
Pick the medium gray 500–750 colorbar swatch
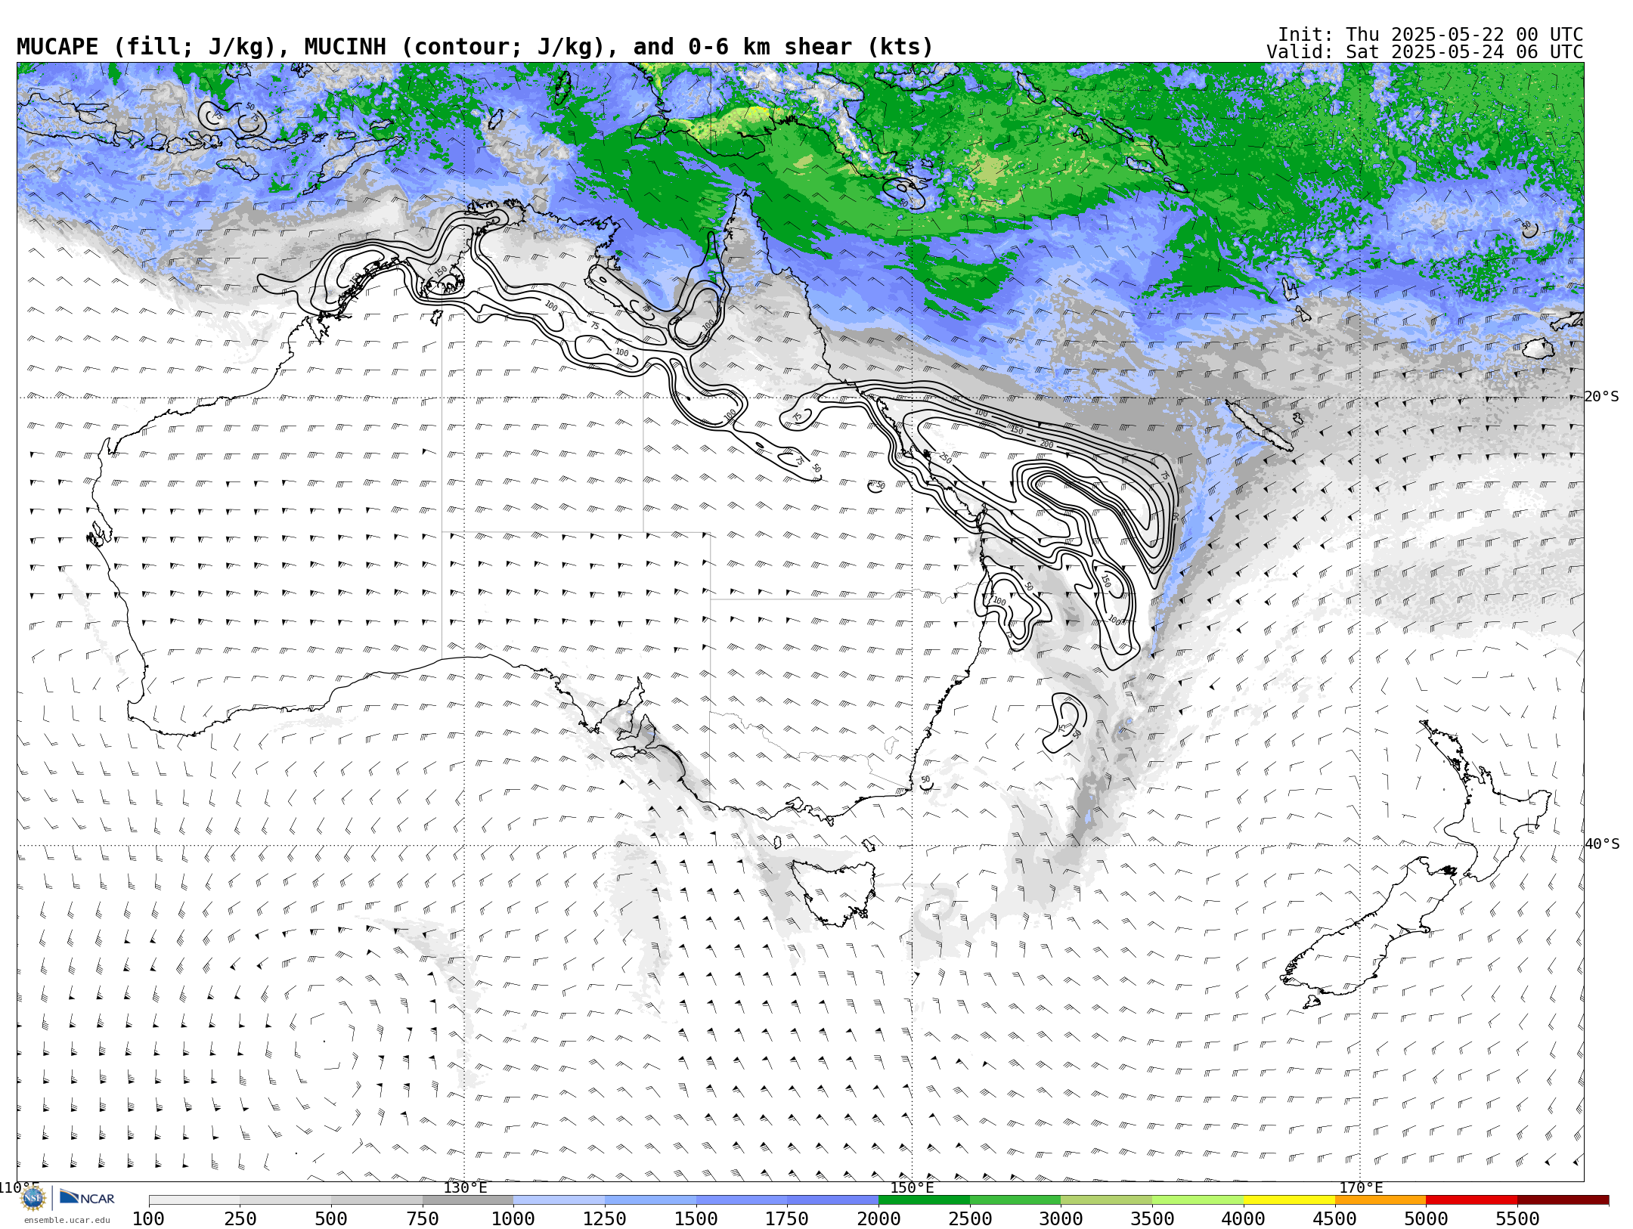coord(376,1200)
